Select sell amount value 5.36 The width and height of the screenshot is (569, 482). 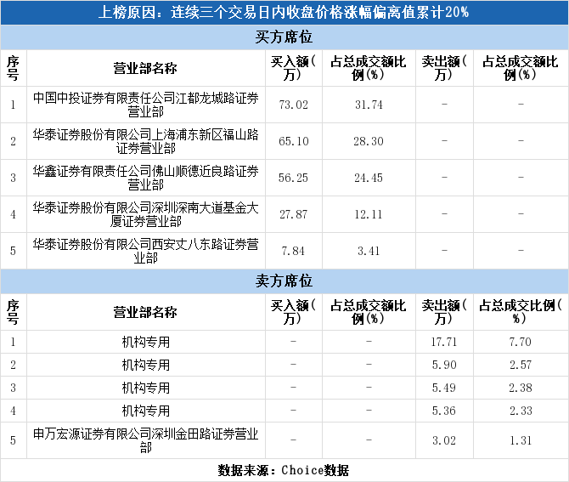click(444, 411)
